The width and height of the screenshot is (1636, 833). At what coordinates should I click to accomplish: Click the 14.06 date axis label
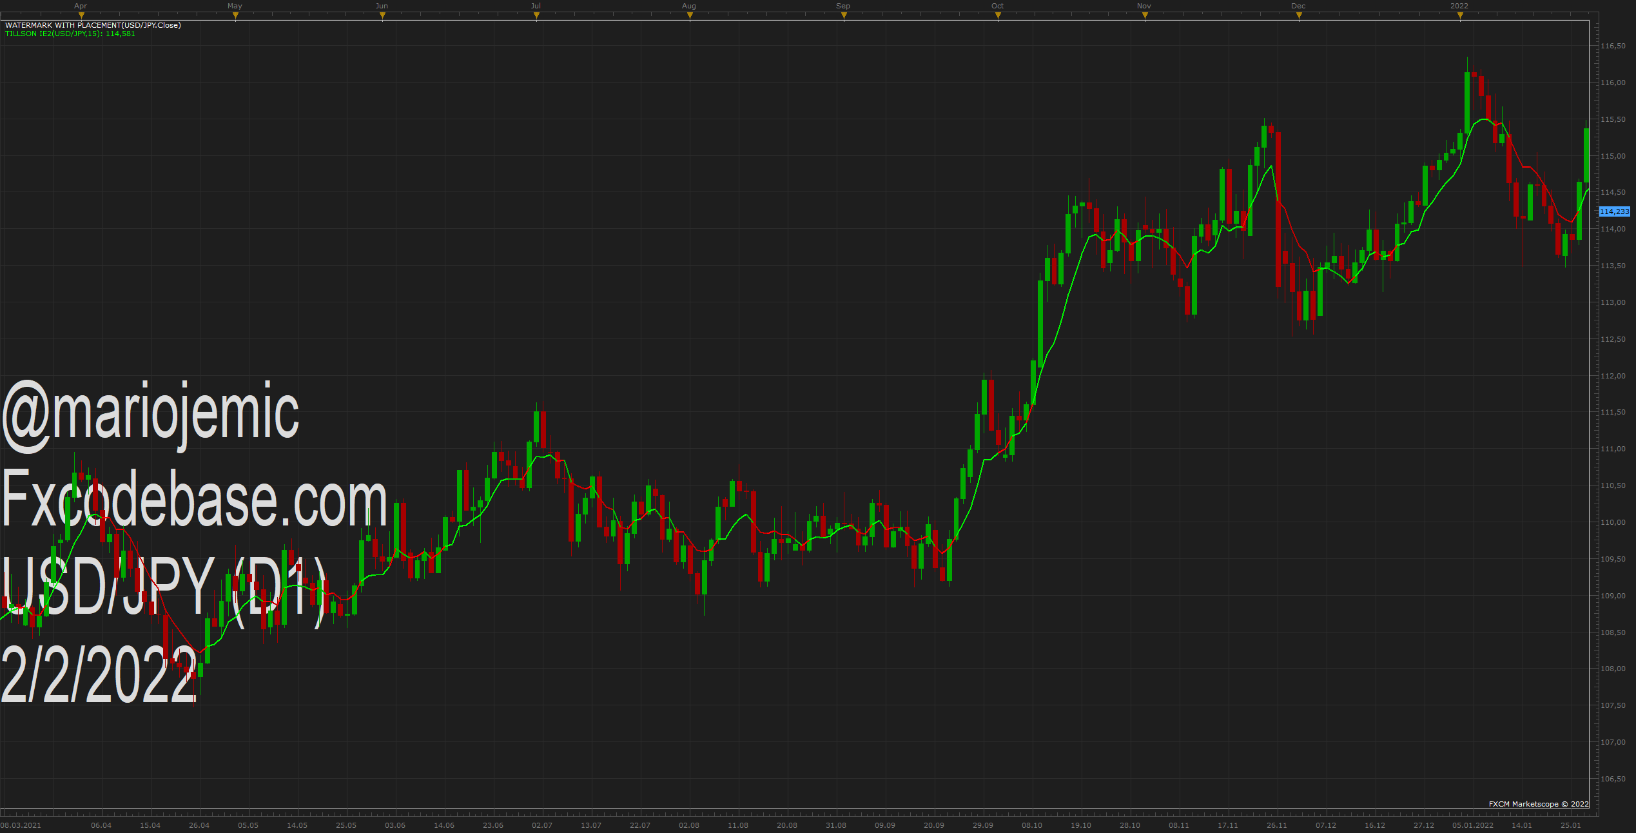(444, 825)
